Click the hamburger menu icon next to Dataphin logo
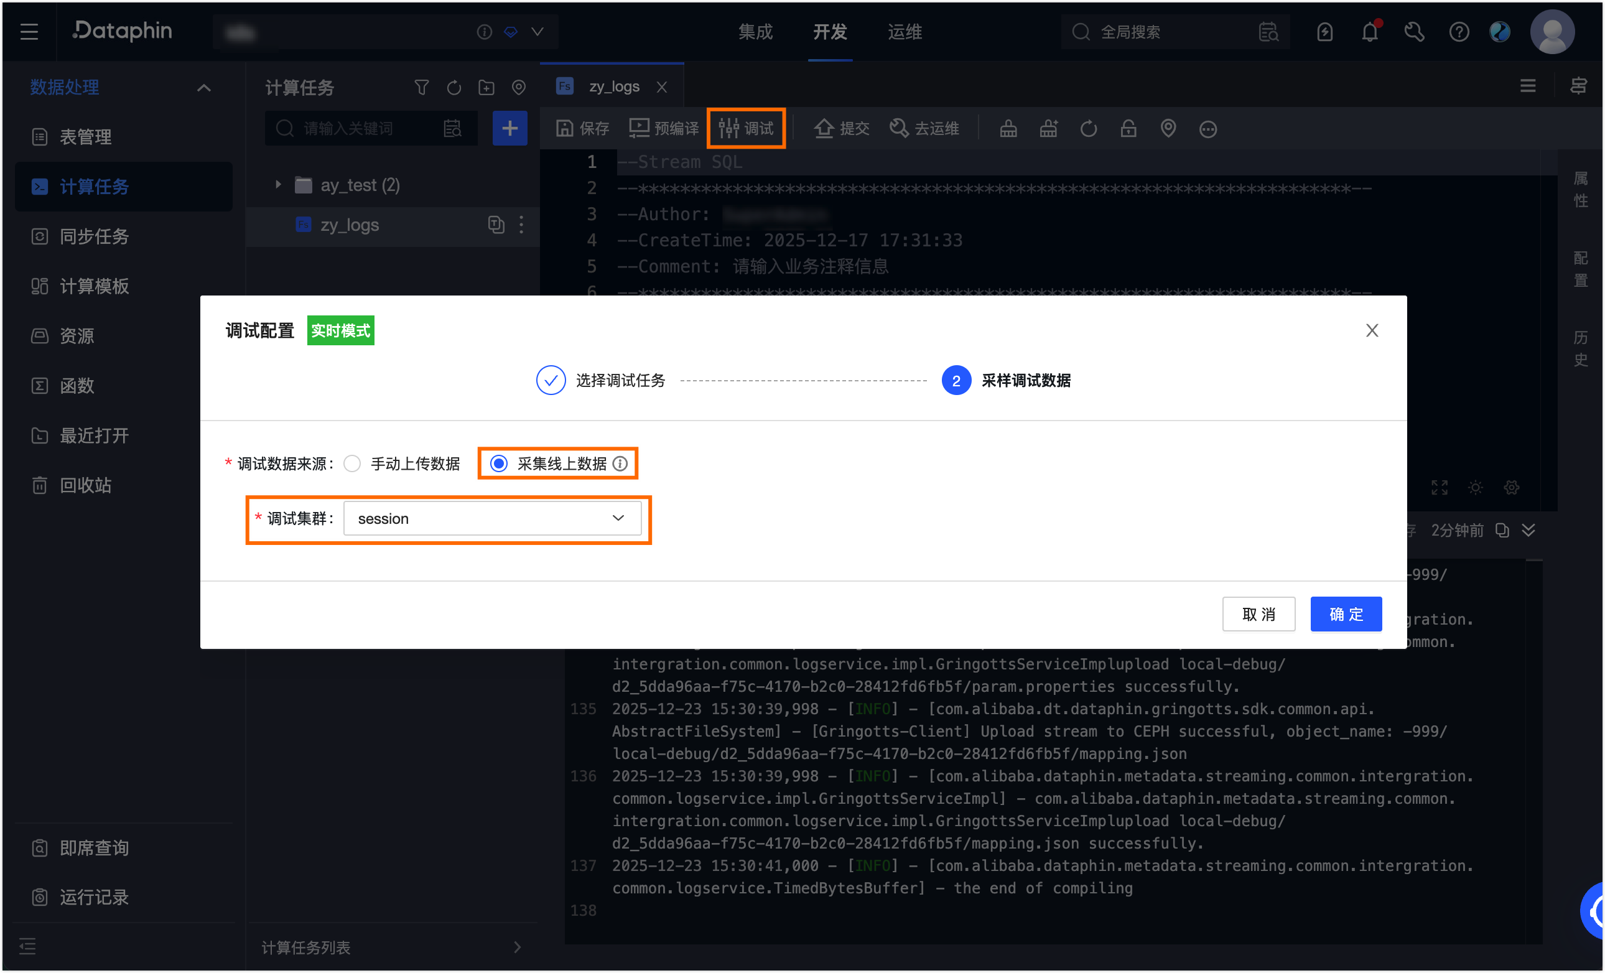Image resolution: width=1605 pixels, height=973 pixels. click(29, 32)
